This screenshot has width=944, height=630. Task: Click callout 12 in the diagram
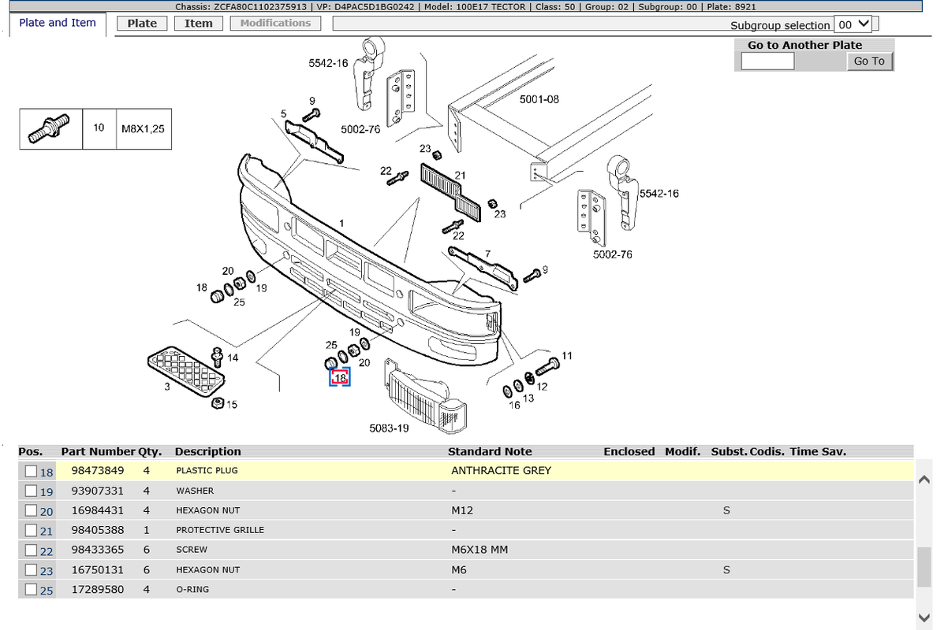(x=542, y=387)
